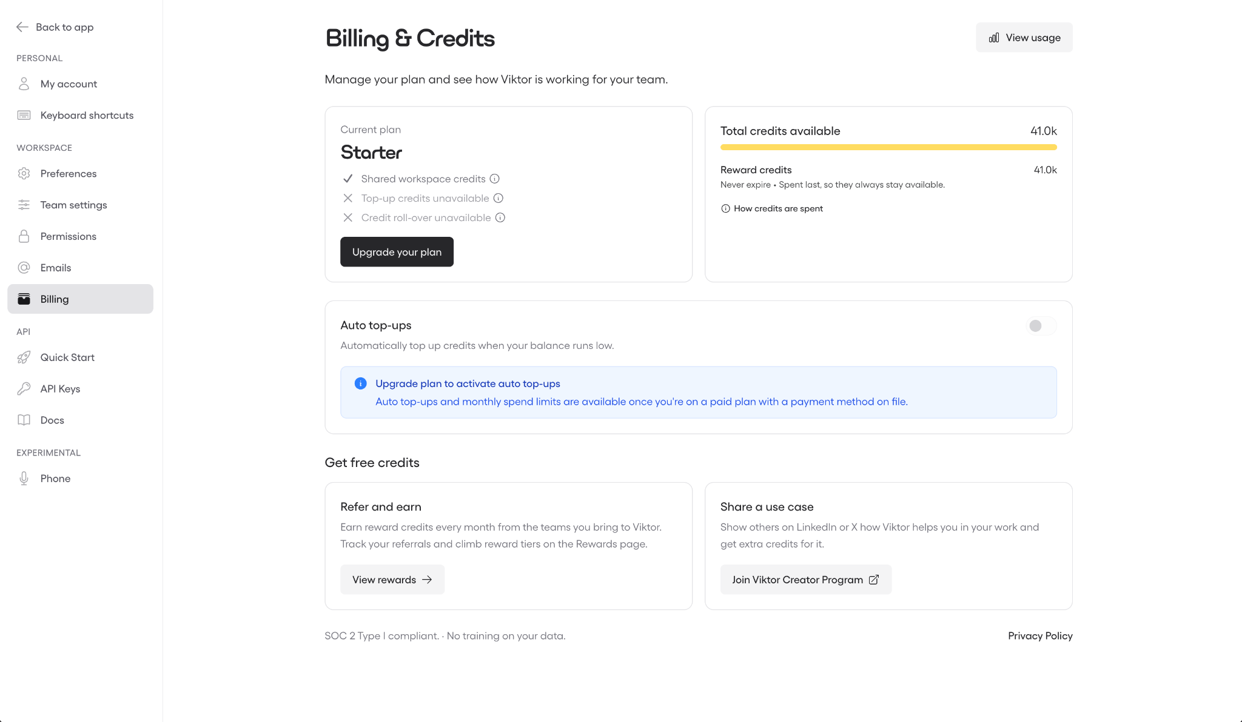The width and height of the screenshot is (1242, 722).
Task: Click the View rewards button
Action: tap(392, 580)
